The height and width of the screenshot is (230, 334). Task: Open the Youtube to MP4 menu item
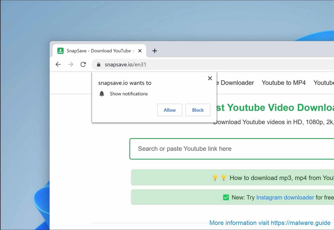[x=284, y=83]
